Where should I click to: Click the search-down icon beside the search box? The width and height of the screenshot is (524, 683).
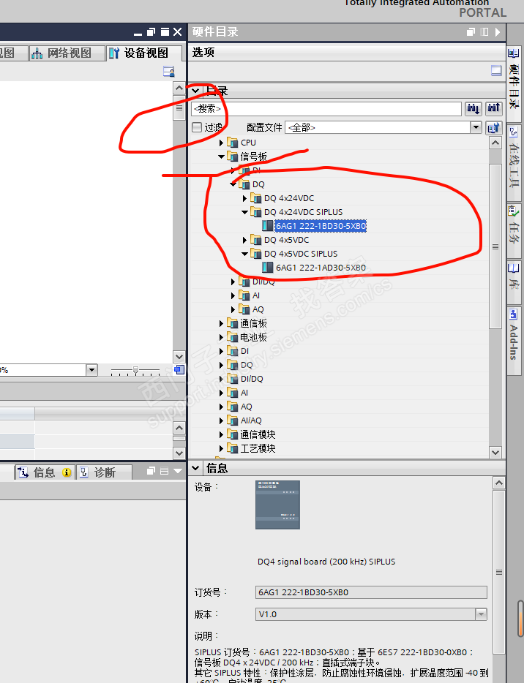coord(473,108)
